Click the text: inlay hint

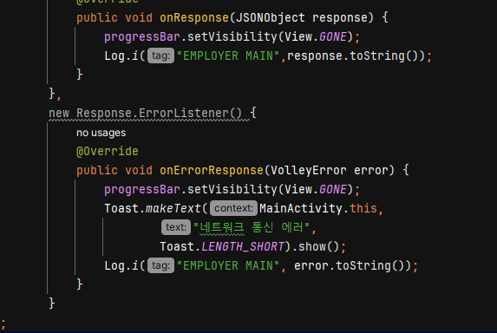click(176, 227)
